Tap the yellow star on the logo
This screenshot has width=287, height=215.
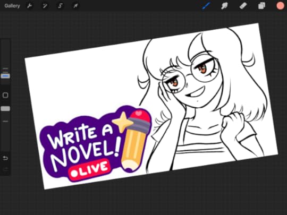pos(122,122)
